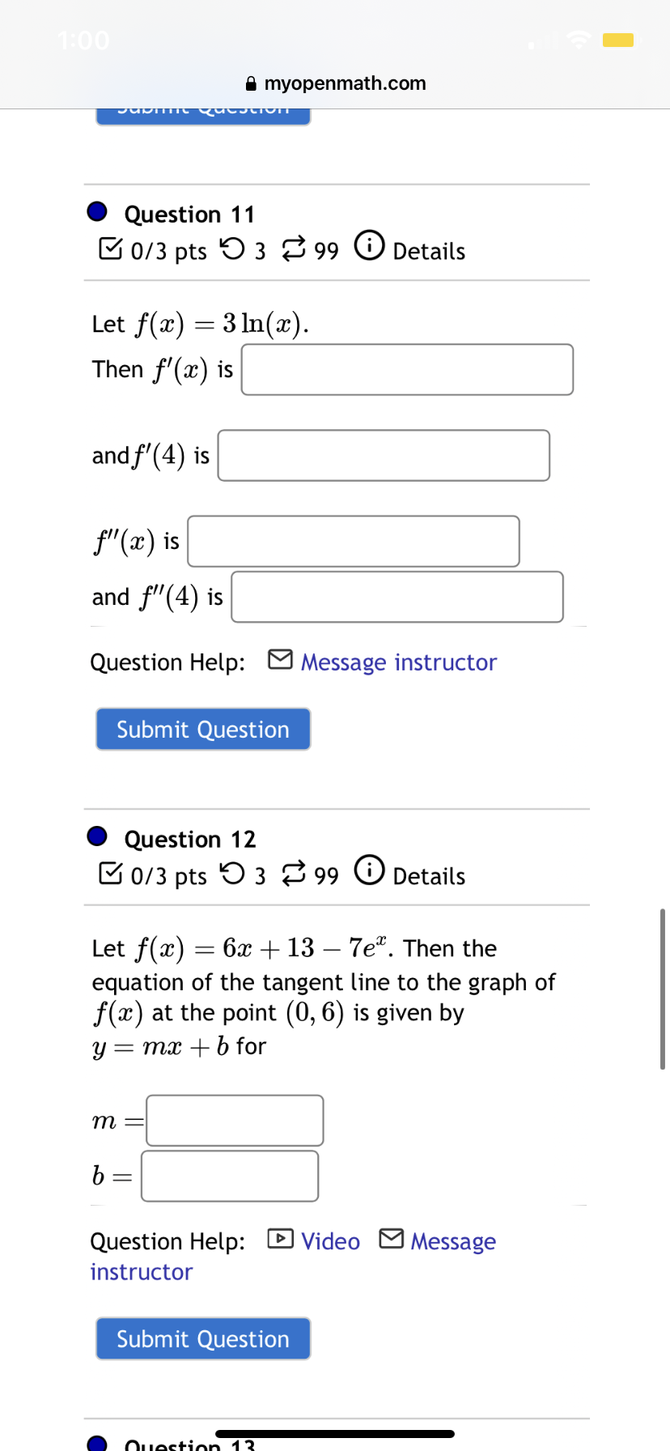The image size is (670, 1451).
Task: Click the f'(x) answer input field
Action: click(407, 368)
